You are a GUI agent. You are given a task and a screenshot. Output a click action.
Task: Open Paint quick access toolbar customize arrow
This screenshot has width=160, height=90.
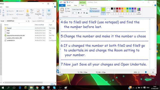[72, 2]
